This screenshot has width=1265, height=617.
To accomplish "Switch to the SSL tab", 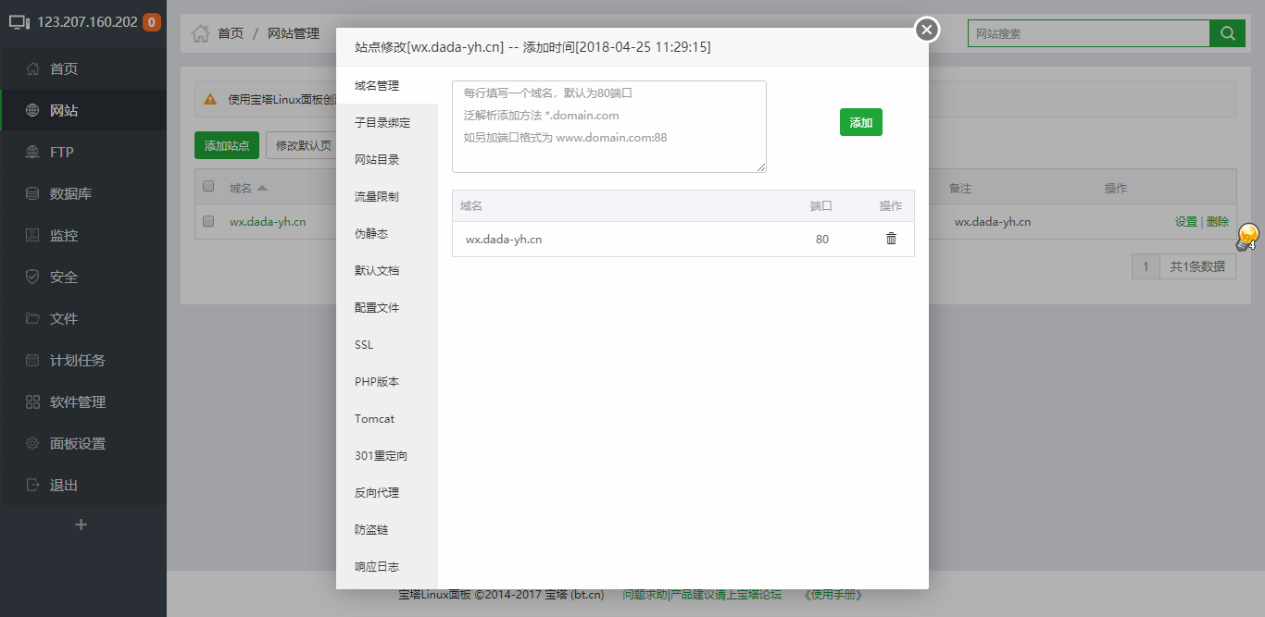I will pos(362,344).
